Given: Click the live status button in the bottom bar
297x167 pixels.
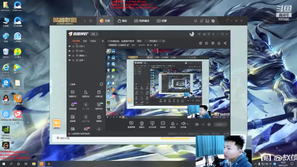Looking at the screenshot, I should (220, 124).
